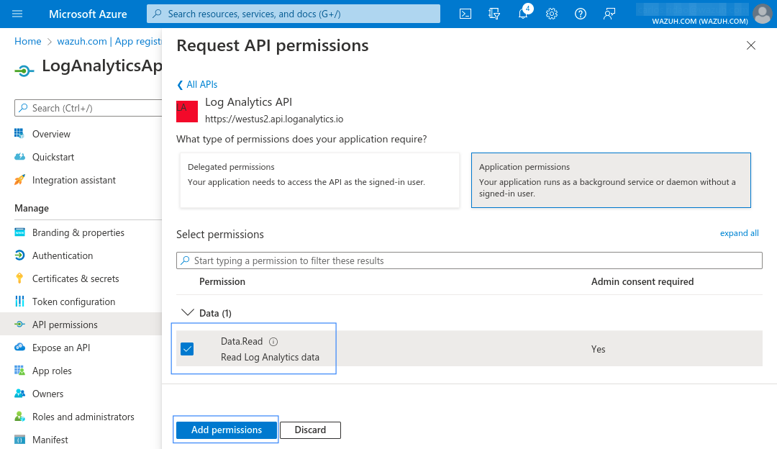This screenshot has height=449, width=777.
Task: Click the Read Log Analytics data description
Action: [270, 358]
